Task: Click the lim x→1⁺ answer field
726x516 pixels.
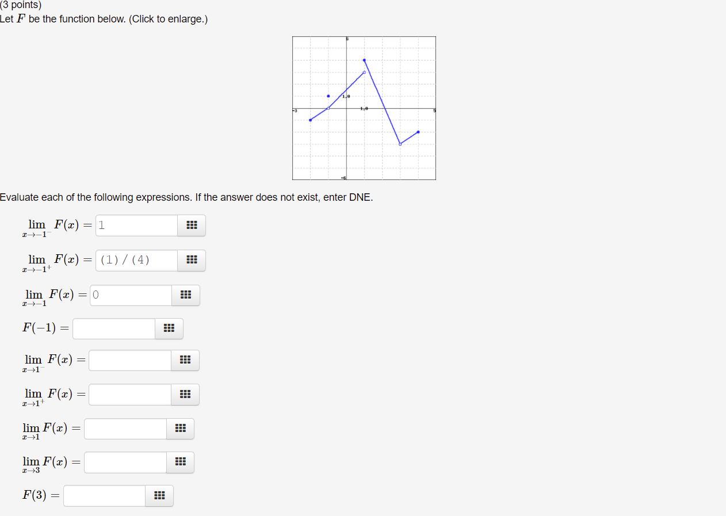Action: 129,395
